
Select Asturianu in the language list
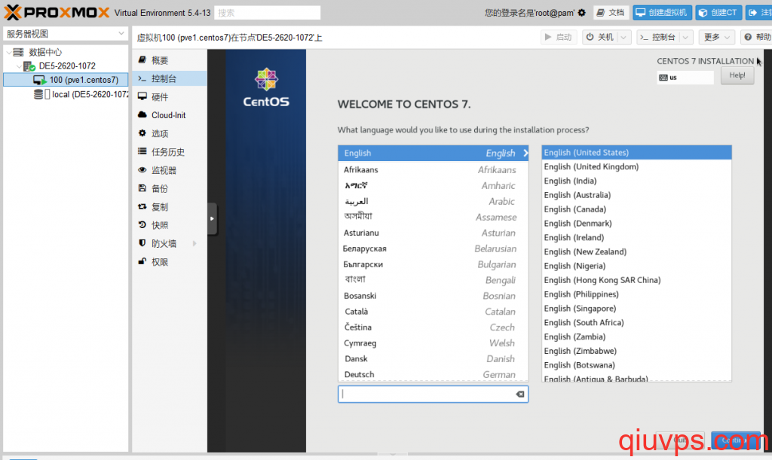tap(433, 233)
